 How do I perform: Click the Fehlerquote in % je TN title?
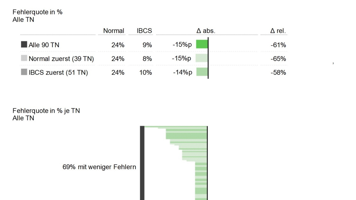point(46,111)
